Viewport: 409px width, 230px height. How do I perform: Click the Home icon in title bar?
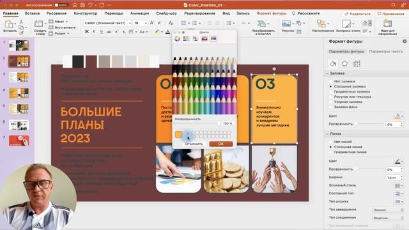75,5
